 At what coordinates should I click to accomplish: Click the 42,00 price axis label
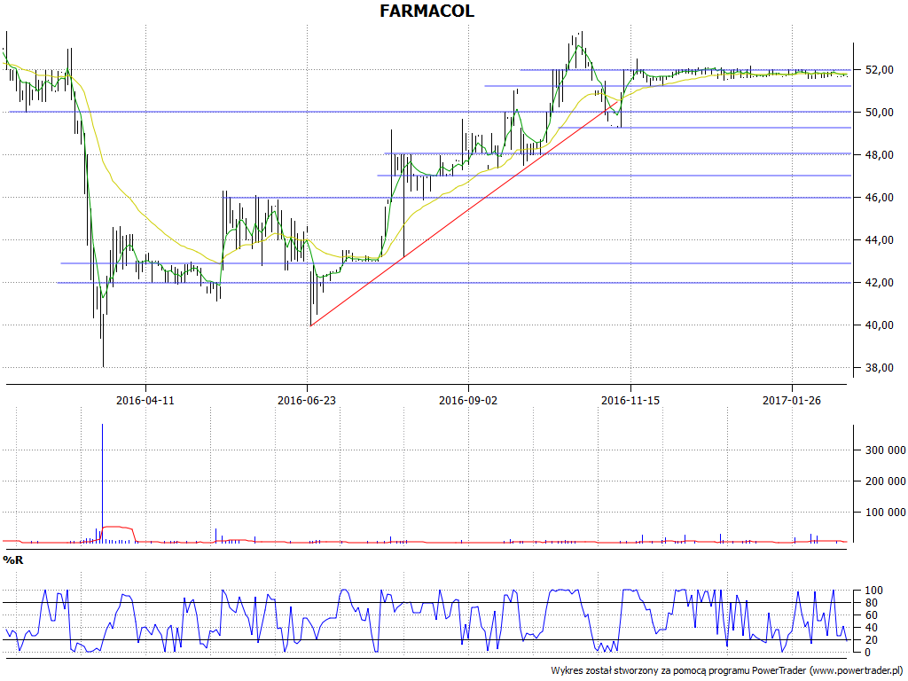tap(879, 283)
